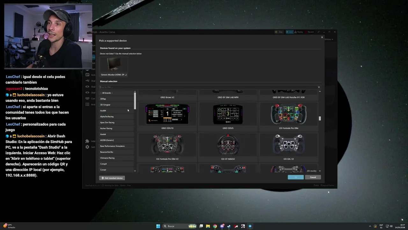Clear the filter with the X icon
Screen dimensions: 408x230
[x=319, y=87]
